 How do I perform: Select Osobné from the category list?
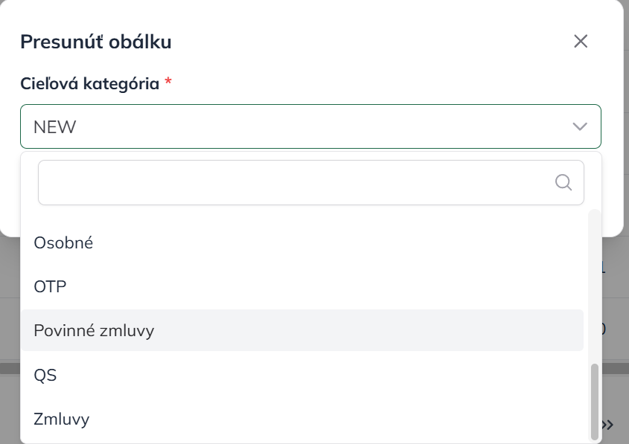pos(63,242)
